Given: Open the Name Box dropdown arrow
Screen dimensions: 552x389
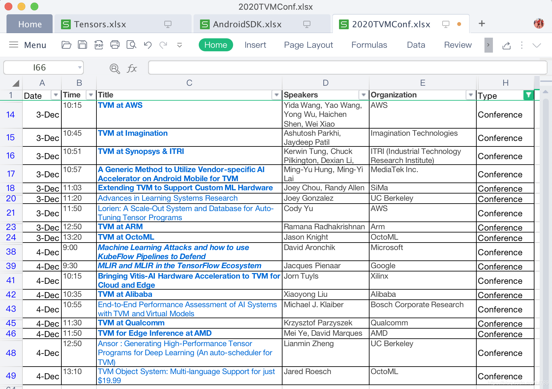Looking at the screenshot, I should 80,68.
